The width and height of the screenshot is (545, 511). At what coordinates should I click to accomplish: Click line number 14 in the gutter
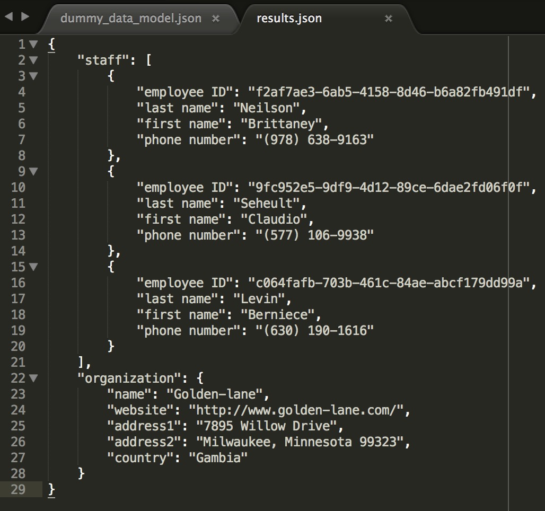(18, 251)
